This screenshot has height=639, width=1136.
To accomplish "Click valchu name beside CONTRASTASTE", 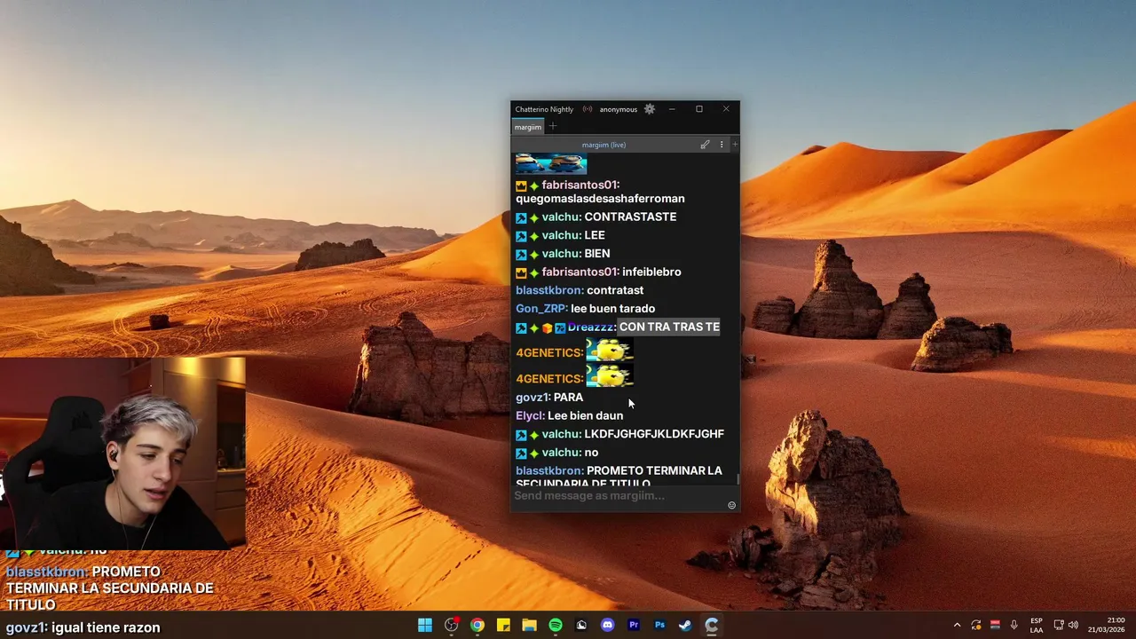I will [561, 217].
